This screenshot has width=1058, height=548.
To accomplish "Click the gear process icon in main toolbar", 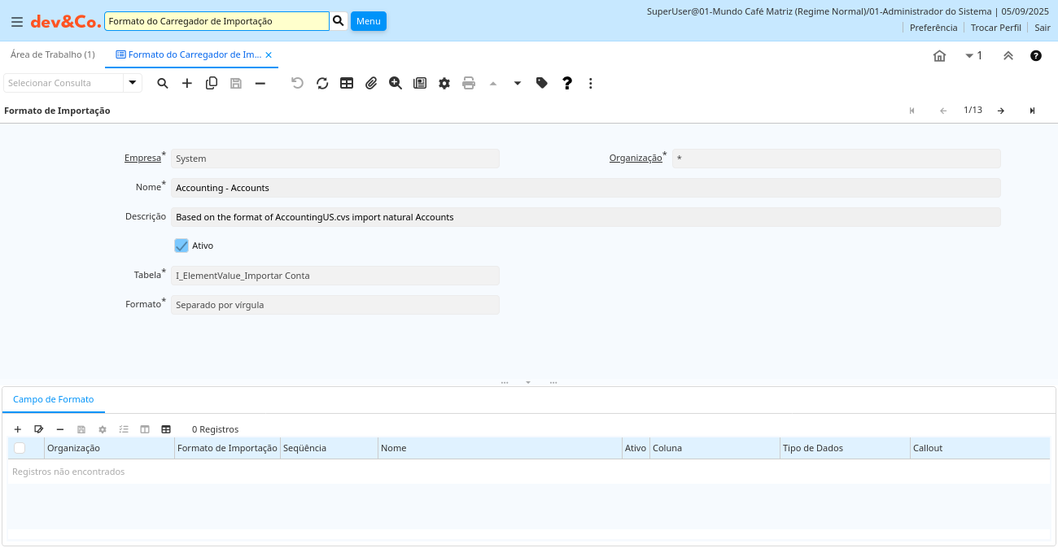I will [444, 83].
